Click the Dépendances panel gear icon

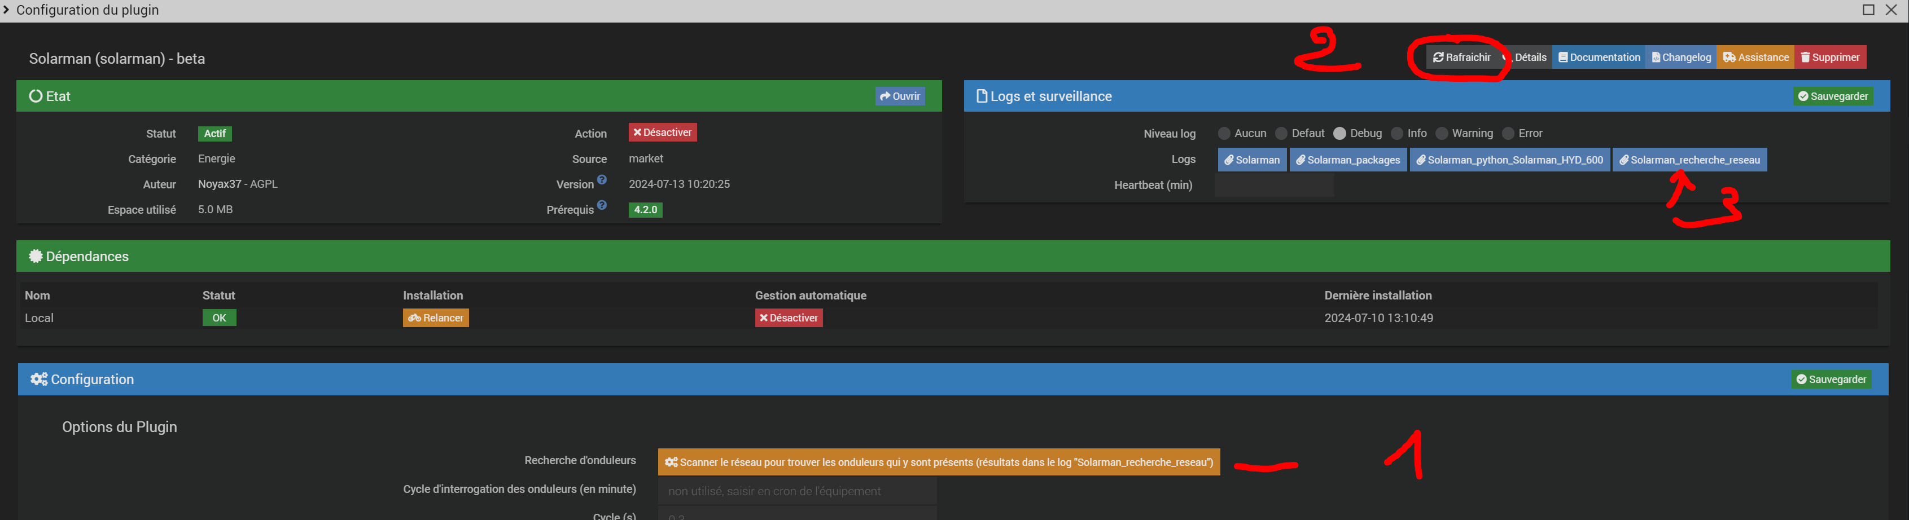click(36, 256)
